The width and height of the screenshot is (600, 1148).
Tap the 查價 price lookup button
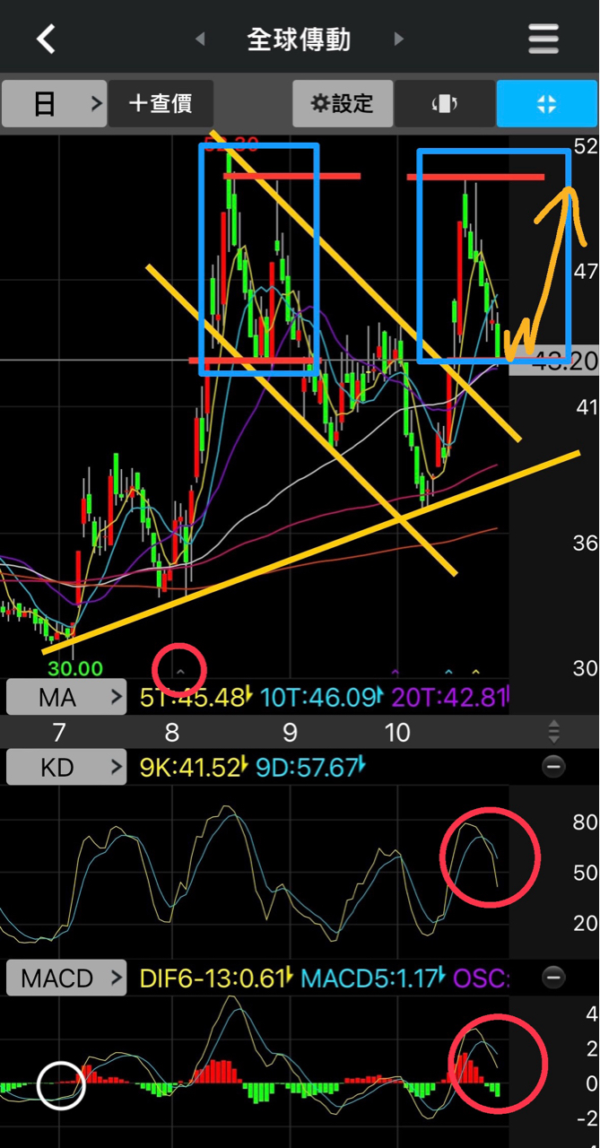tap(161, 103)
